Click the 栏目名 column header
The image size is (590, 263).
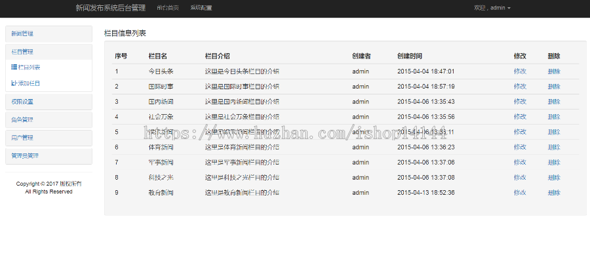pos(158,56)
